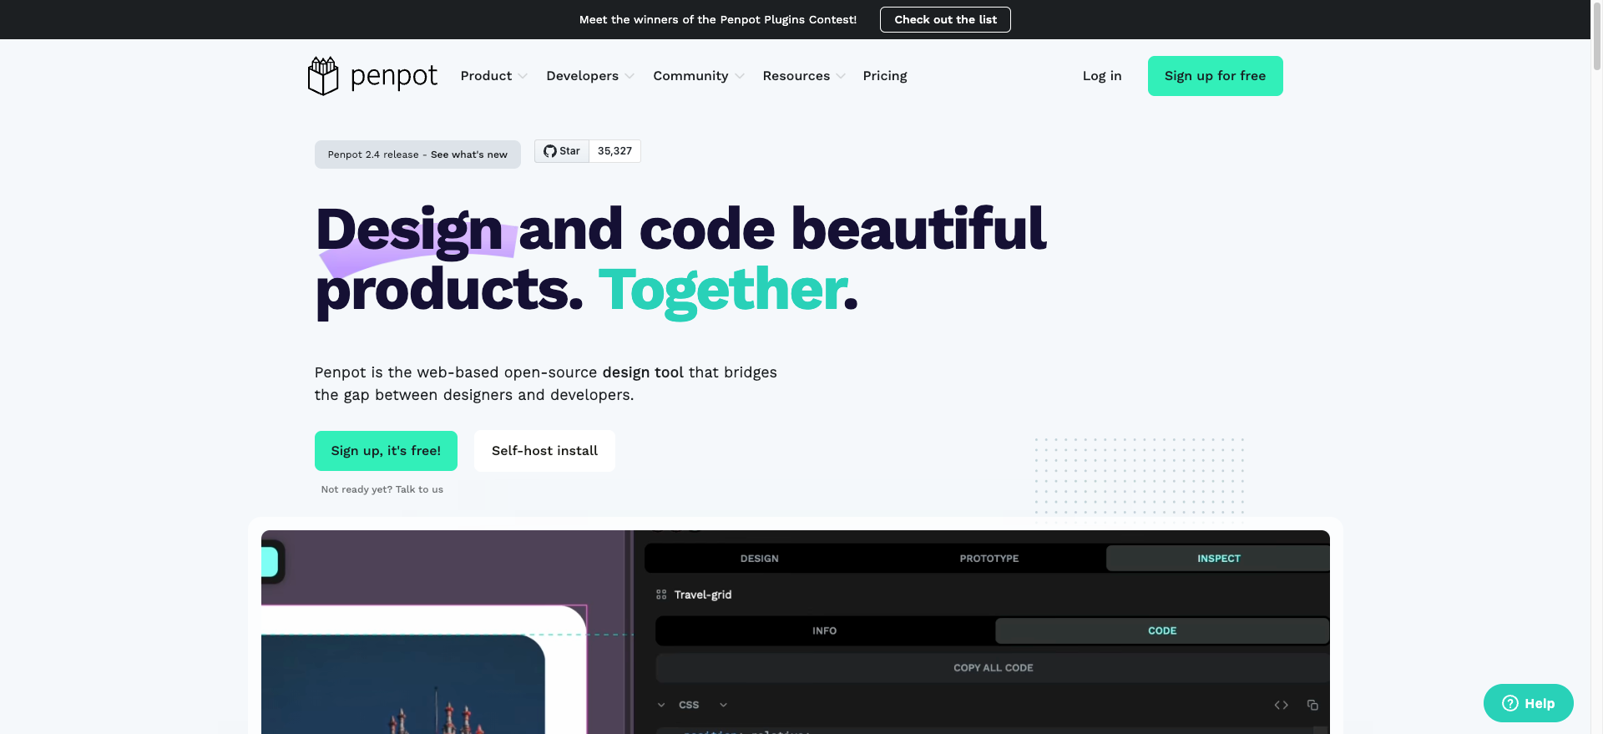Open the Help chat widget
The image size is (1603, 734).
[1528, 703]
